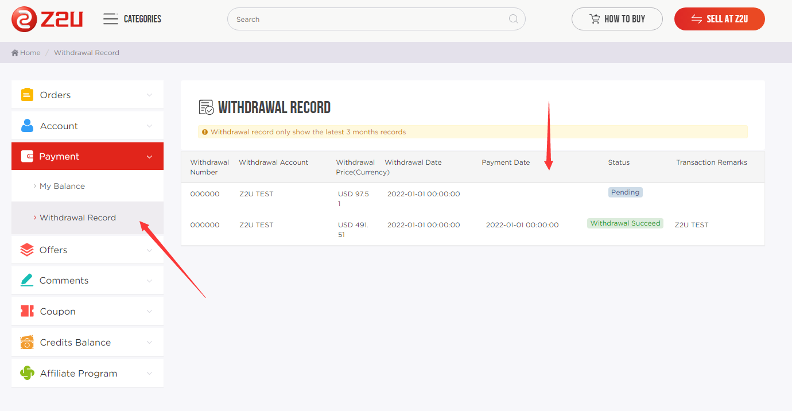Expand the Comments section chevron
The image size is (792, 411).
(x=149, y=281)
